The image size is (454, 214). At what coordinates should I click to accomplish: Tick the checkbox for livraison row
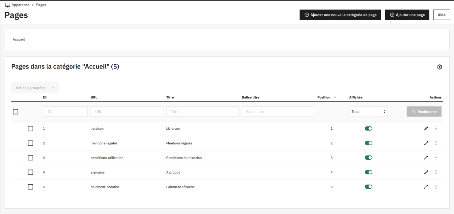[31, 128]
